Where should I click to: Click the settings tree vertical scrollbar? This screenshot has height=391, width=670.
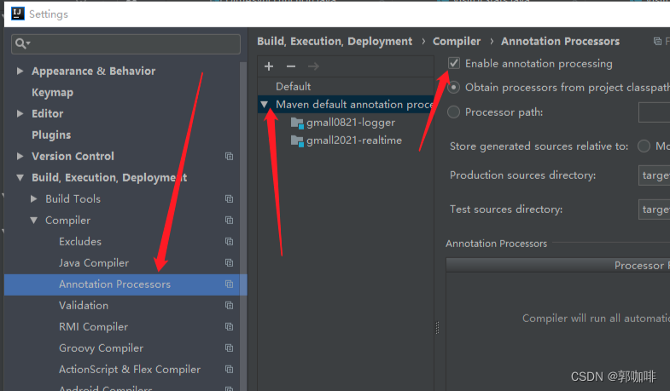(x=243, y=226)
